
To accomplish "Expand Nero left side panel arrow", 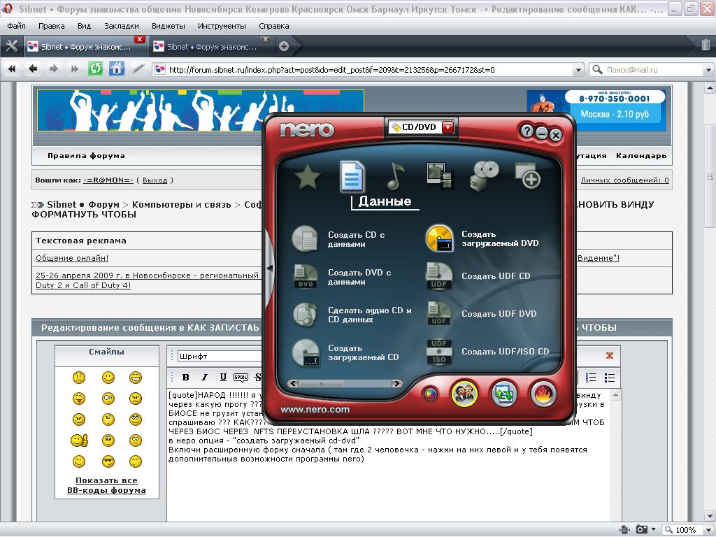I will (269, 268).
